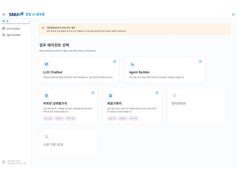The image size is (238, 178).
Task: Select the 처방정리 tag
Action: pos(123,118)
